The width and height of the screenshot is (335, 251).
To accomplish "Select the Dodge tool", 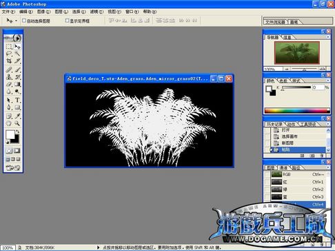I will coord(17,91).
